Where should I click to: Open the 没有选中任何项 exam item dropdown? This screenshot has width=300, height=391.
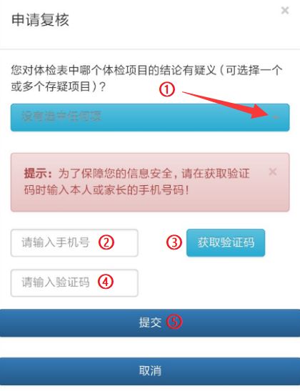click(x=150, y=117)
